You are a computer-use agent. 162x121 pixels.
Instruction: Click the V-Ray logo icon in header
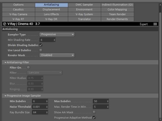pos(5,24)
